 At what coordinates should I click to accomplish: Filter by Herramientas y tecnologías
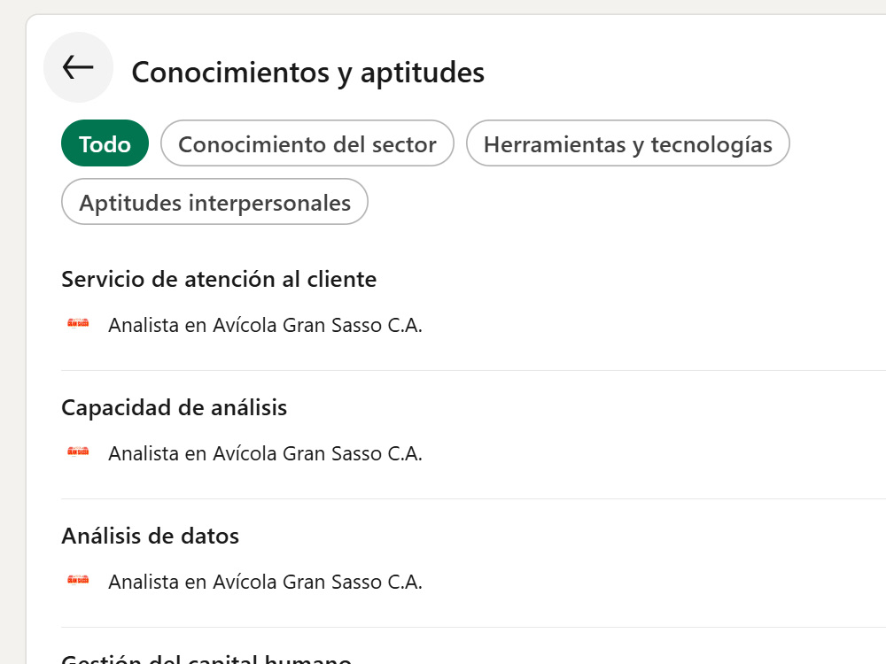(x=627, y=143)
